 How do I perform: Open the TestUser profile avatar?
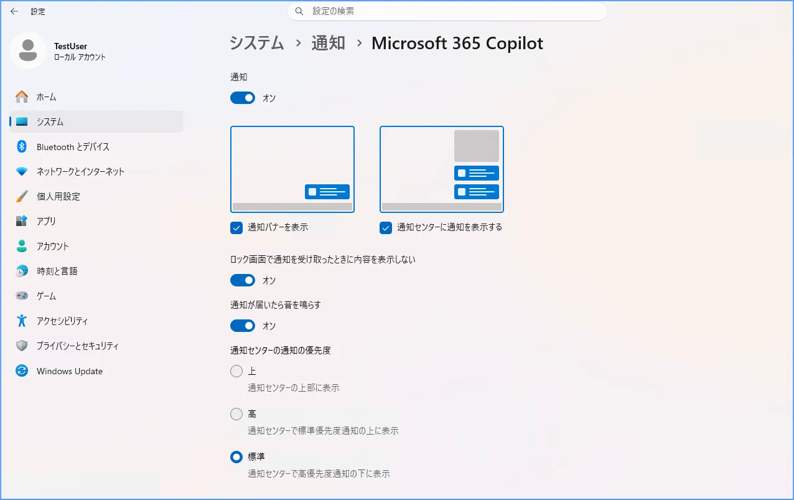(28, 50)
